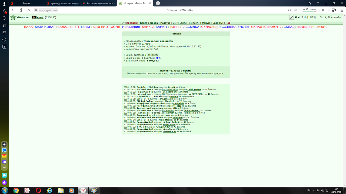Open the downloads arrow icon
Image resolution: width=346 pixels, height=194 pixels.
[x=341, y=10]
